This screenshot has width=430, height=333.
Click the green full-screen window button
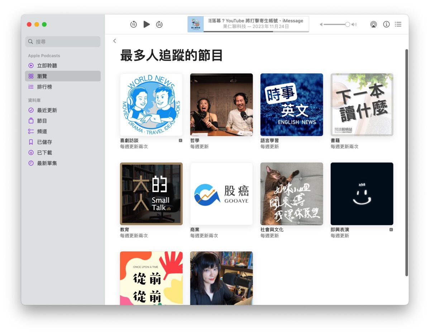click(x=44, y=24)
